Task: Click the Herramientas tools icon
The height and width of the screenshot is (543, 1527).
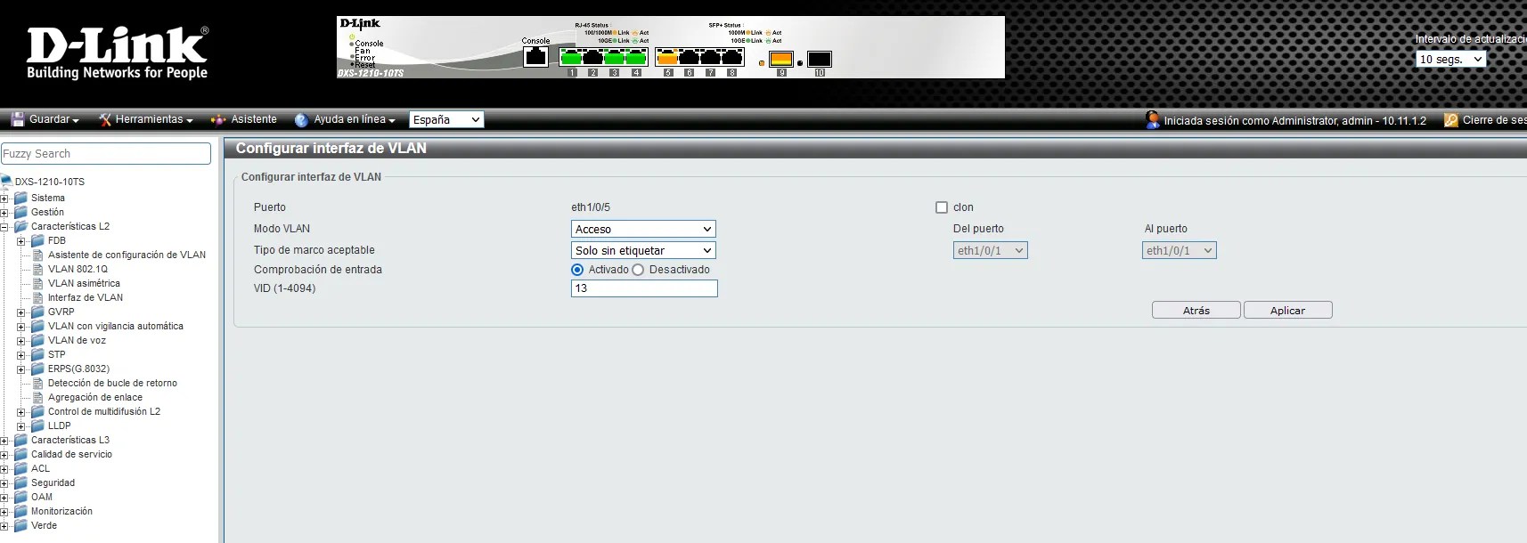Action: 105,119
